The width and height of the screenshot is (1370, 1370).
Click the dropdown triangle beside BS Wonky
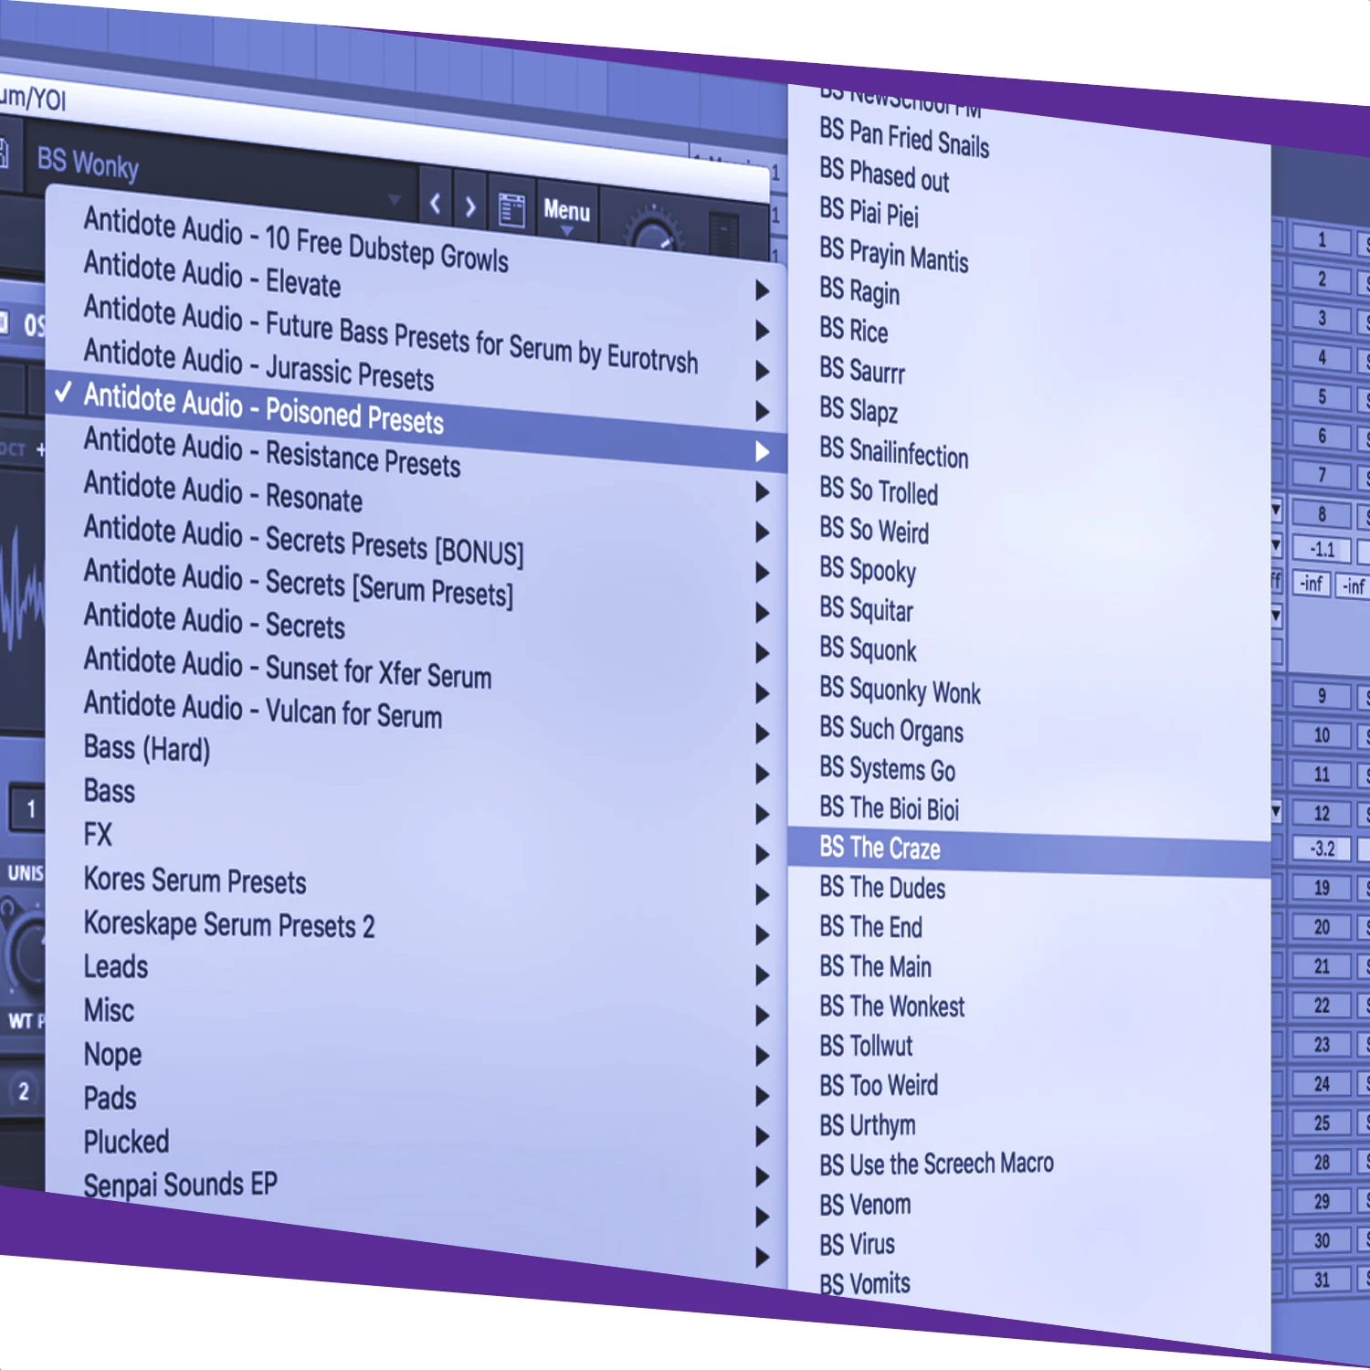[395, 199]
